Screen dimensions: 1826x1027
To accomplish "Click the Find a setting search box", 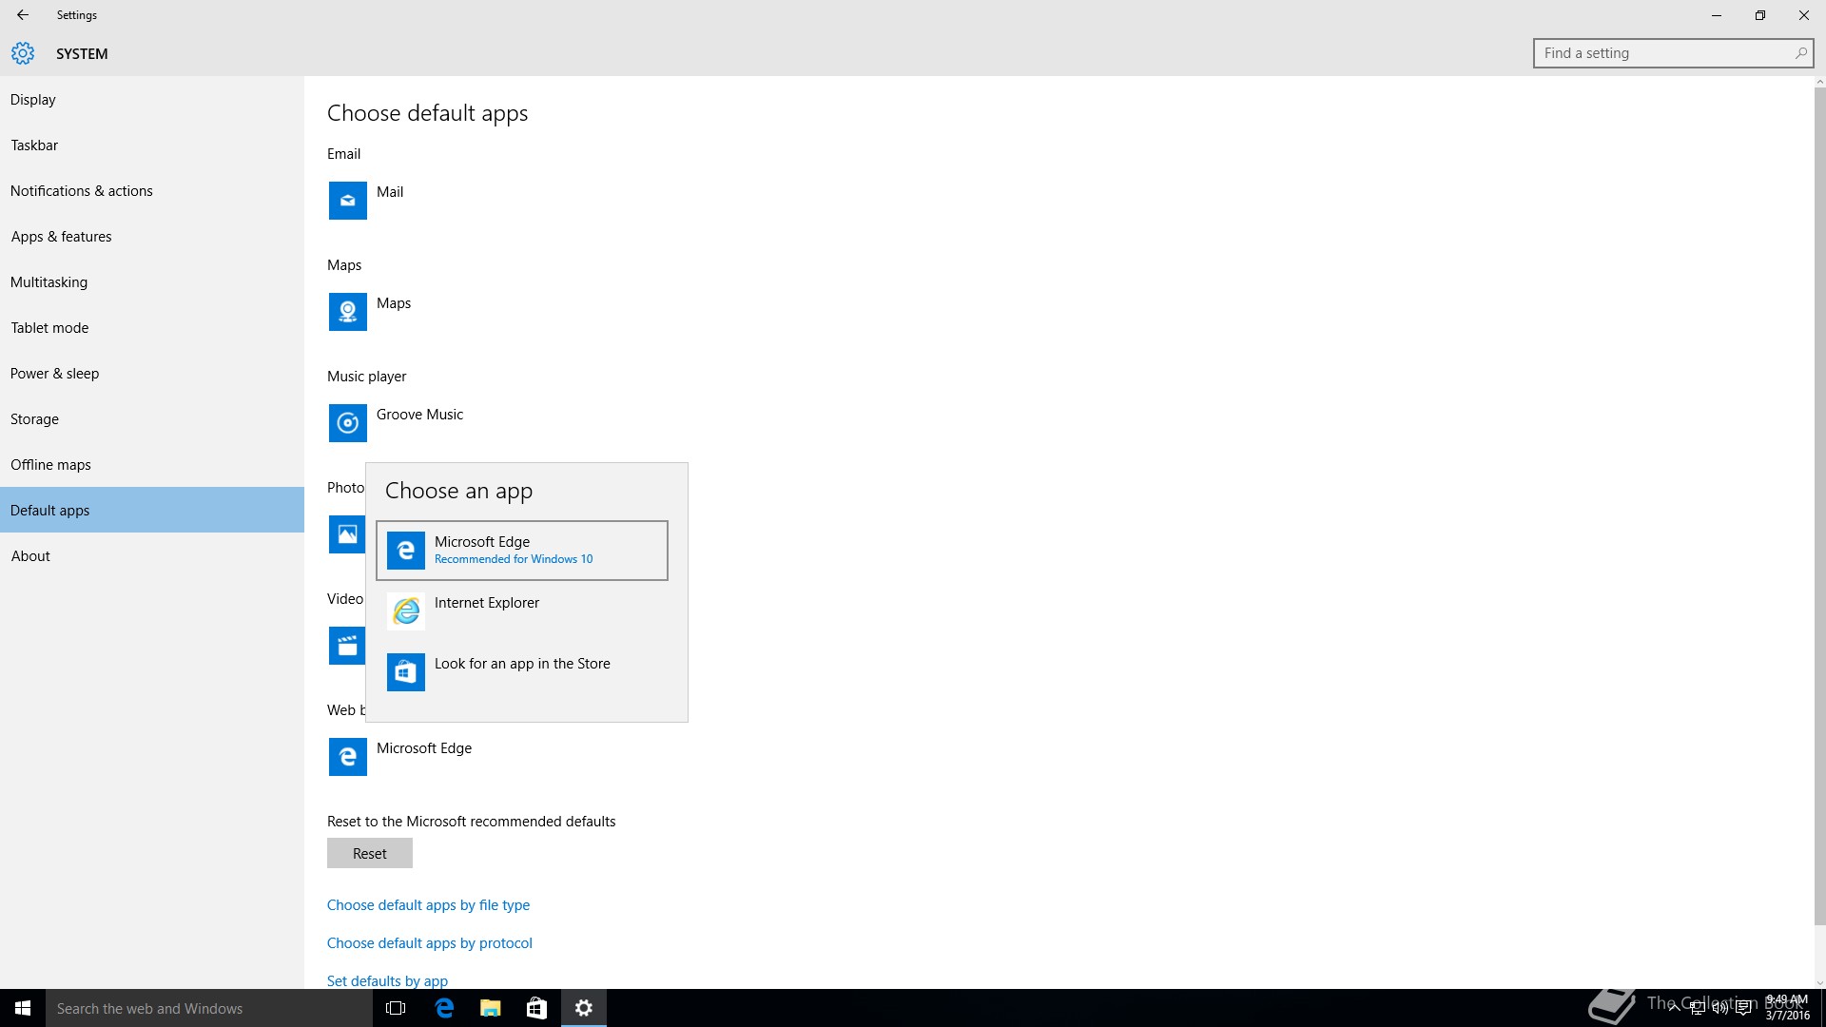I will click(1673, 53).
